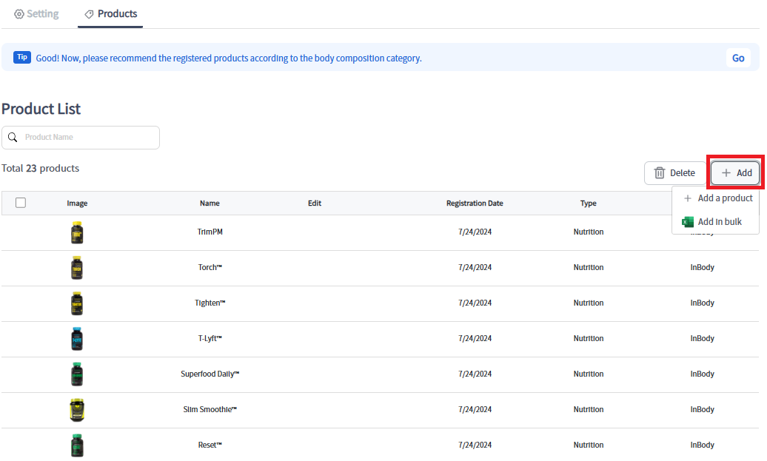Click the search magnifier icon

(13, 138)
